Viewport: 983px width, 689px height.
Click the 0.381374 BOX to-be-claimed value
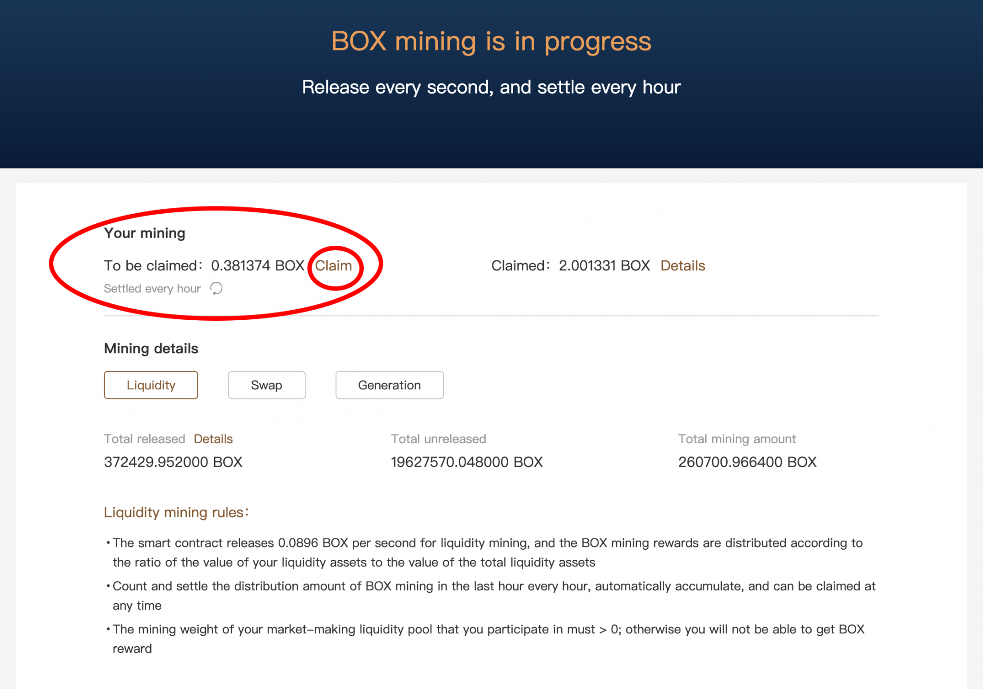tap(258, 266)
